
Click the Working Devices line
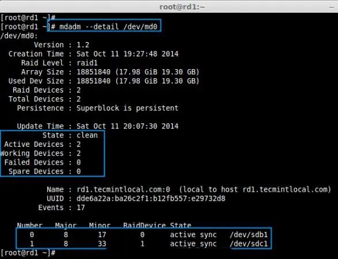click(40, 154)
